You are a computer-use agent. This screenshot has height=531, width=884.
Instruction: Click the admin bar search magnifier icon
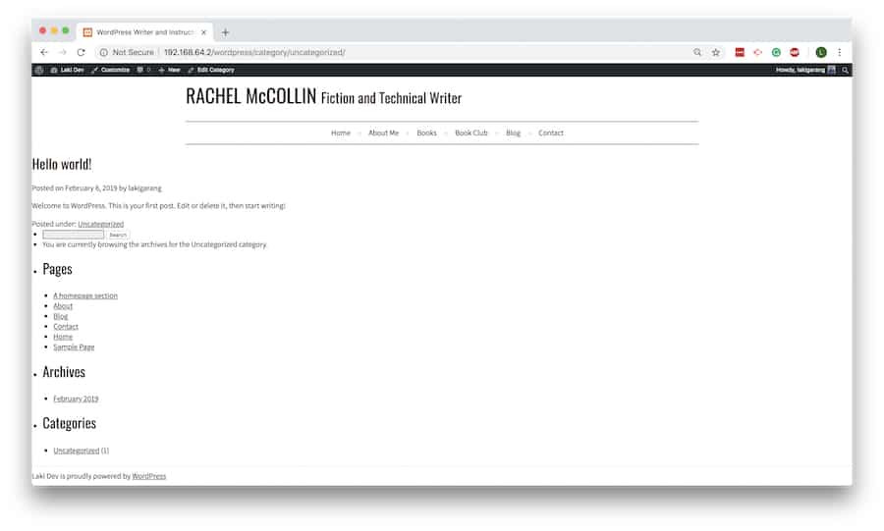click(x=845, y=70)
